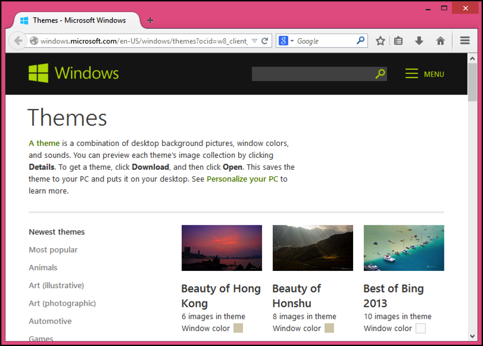Open a new tab with the plus button
Viewport: 483px width, 346px height.
pos(150,20)
